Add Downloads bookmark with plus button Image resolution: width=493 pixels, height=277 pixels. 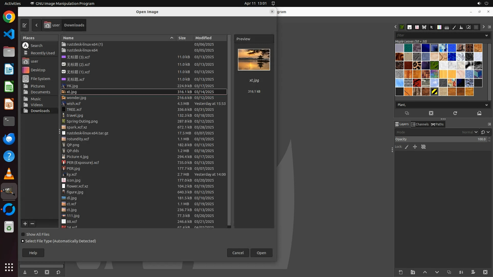(x=25, y=224)
